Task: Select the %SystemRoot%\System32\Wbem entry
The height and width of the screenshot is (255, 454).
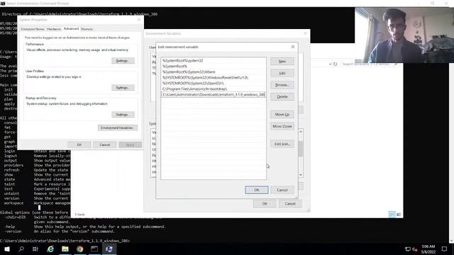Action: click(214, 72)
